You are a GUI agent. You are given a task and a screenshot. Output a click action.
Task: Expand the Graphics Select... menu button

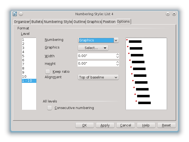93,48
